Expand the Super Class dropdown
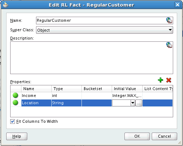Screen dimensions: 183x146 pos(170,30)
